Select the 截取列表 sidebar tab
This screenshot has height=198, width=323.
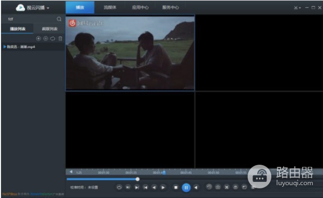(50, 29)
